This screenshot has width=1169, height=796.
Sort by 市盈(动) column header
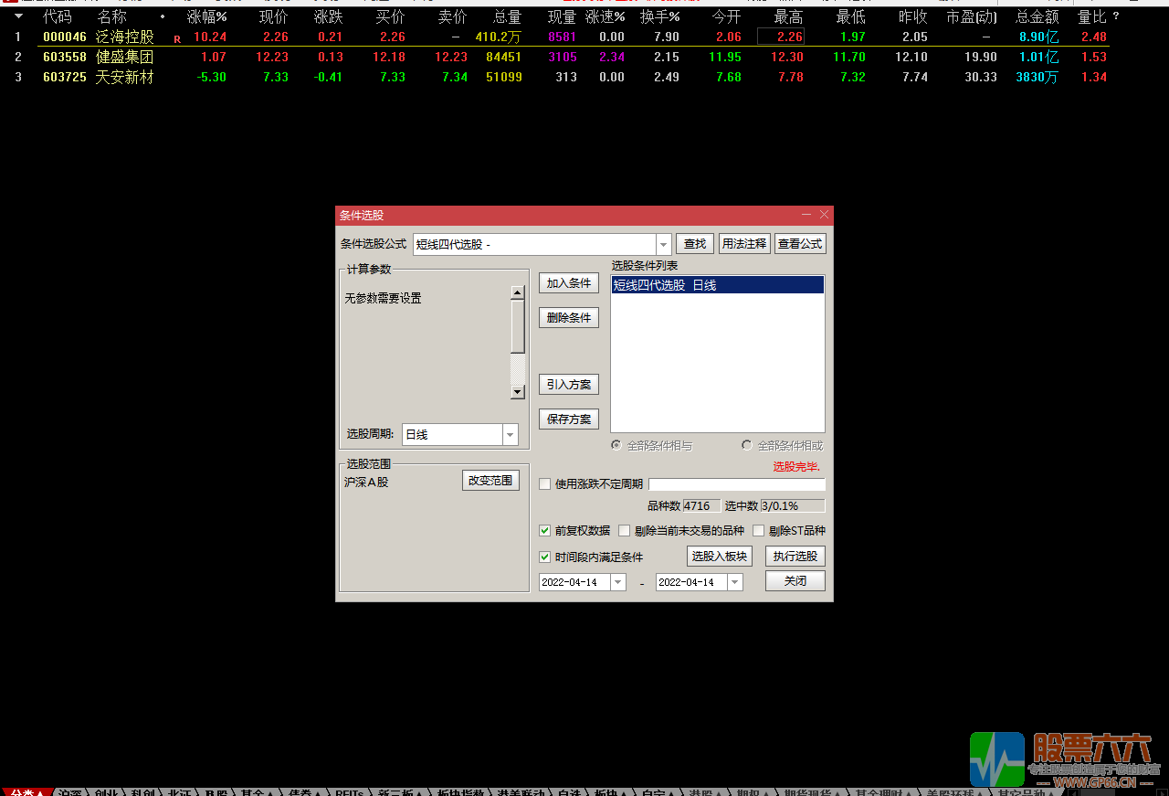pyautogui.click(x=972, y=16)
